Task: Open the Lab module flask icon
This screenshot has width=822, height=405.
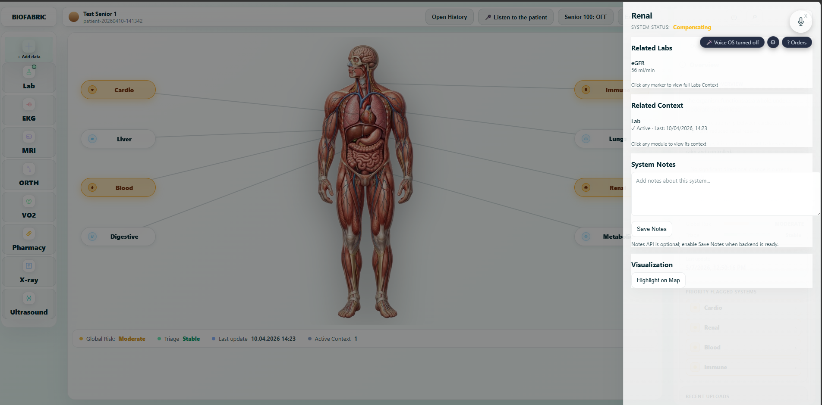Action: tap(29, 72)
